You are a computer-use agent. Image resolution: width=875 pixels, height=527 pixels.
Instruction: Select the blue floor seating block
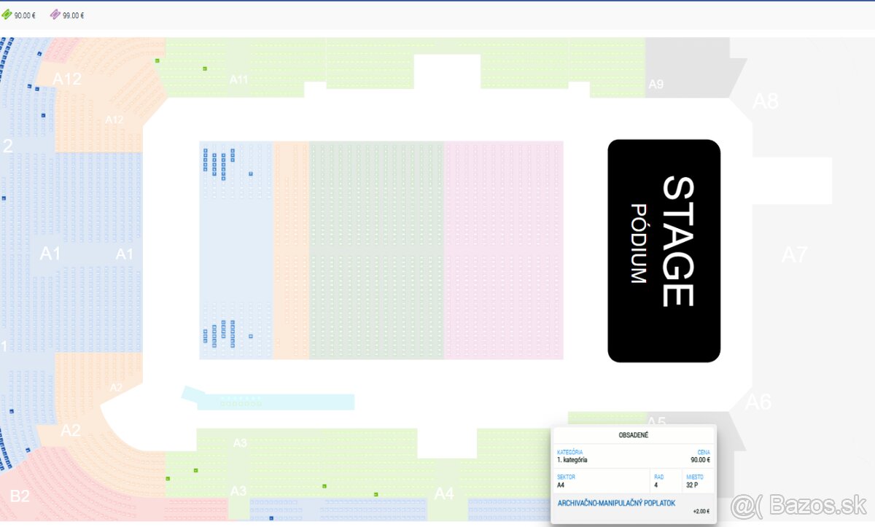pos(236,250)
